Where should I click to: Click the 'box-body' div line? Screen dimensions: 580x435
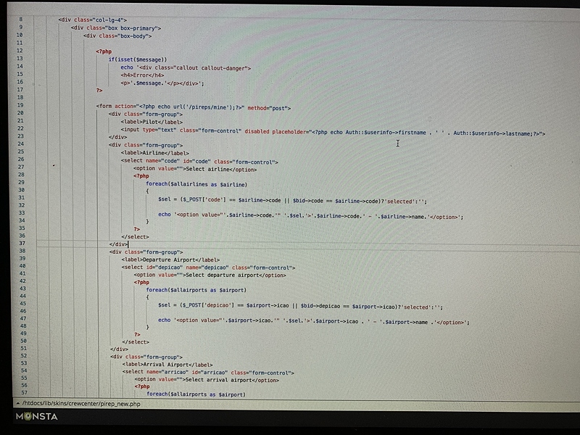coord(117,36)
